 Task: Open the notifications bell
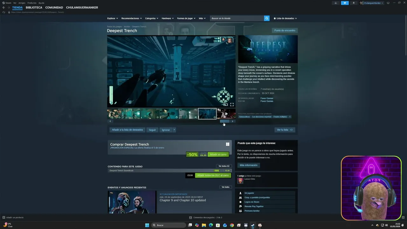354,3
